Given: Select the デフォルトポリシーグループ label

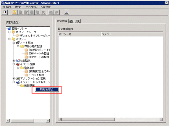Looking at the screenshot, I should 35,36.
